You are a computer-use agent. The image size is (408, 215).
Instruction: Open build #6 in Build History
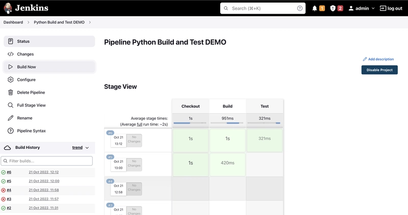click(9, 172)
